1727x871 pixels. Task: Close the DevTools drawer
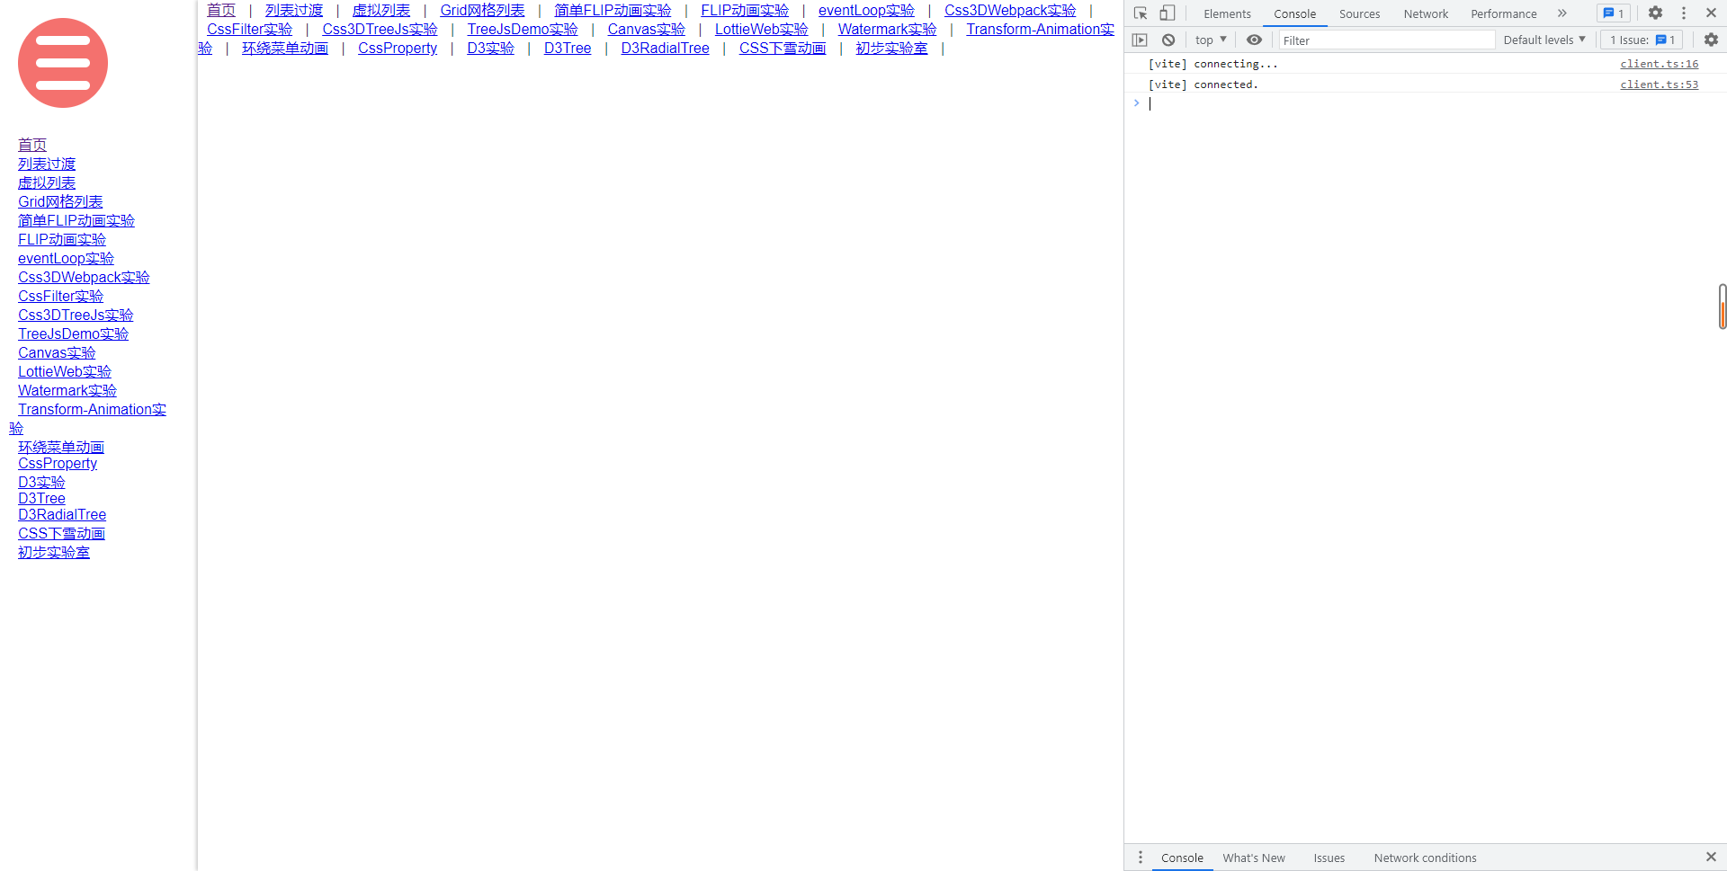click(1711, 858)
